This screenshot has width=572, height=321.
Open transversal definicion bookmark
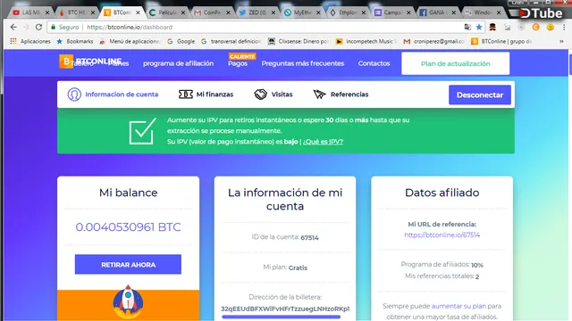tap(231, 42)
